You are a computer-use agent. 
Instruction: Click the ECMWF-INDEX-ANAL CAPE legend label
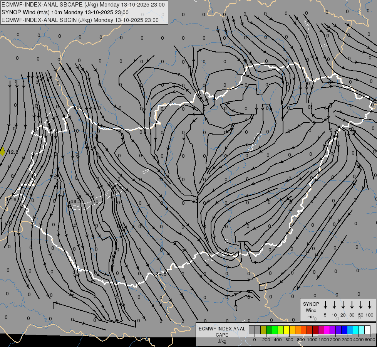[222, 332]
